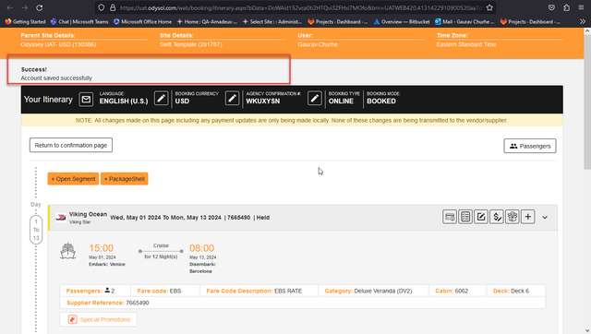The width and height of the screenshot is (591, 334).
Task: Click the Day 1 To 13 marker
Action: tap(36, 230)
